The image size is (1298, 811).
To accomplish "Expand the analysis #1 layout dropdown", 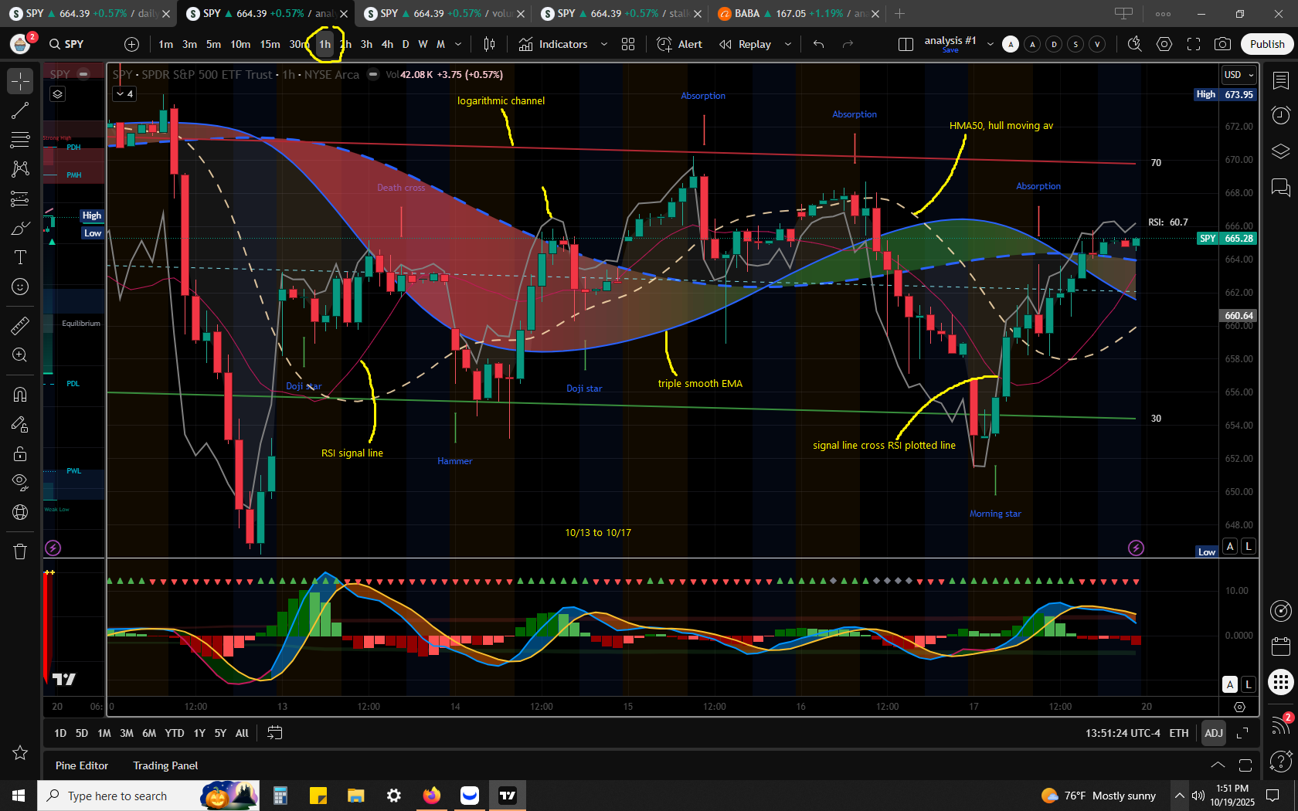I will click(x=990, y=44).
